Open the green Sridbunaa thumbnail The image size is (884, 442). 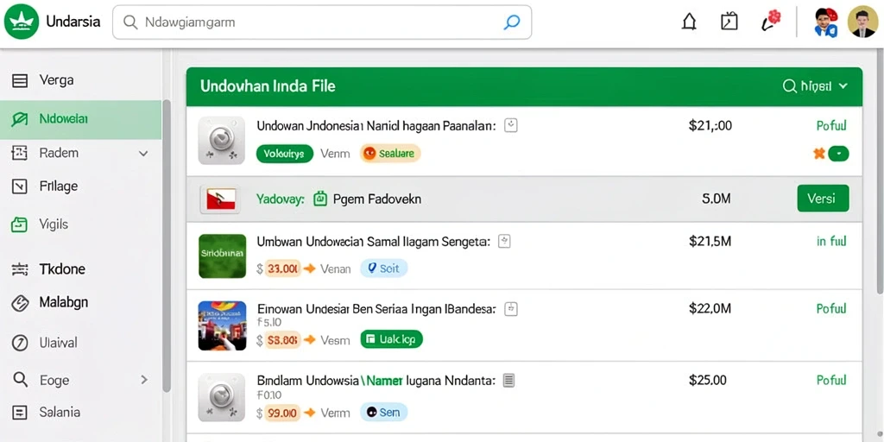pyautogui.click(x=222, y=256)
